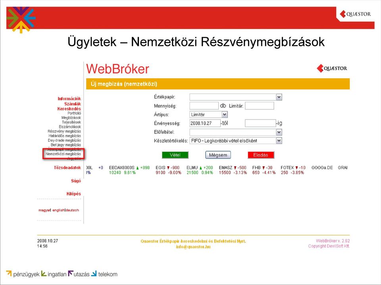
Task: Click the Érvényesség end date (-ig) field
Action: point(260,123)
